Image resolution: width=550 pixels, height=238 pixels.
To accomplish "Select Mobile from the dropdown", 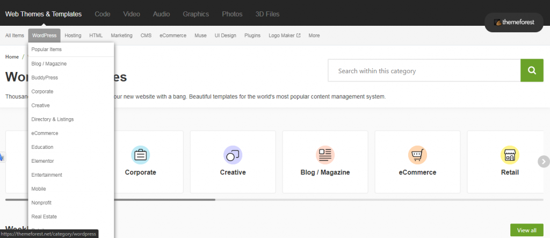I will pyautogui.click(x=71, y=189).
